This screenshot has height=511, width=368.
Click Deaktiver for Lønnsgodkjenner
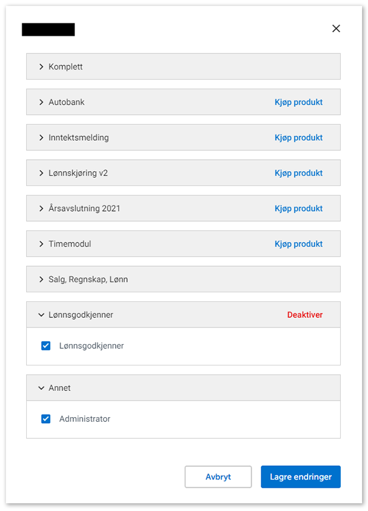tap(305, 315)
